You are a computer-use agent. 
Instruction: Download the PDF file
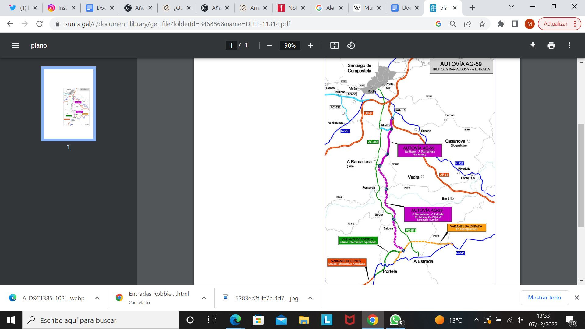click(x=533, y=45)
